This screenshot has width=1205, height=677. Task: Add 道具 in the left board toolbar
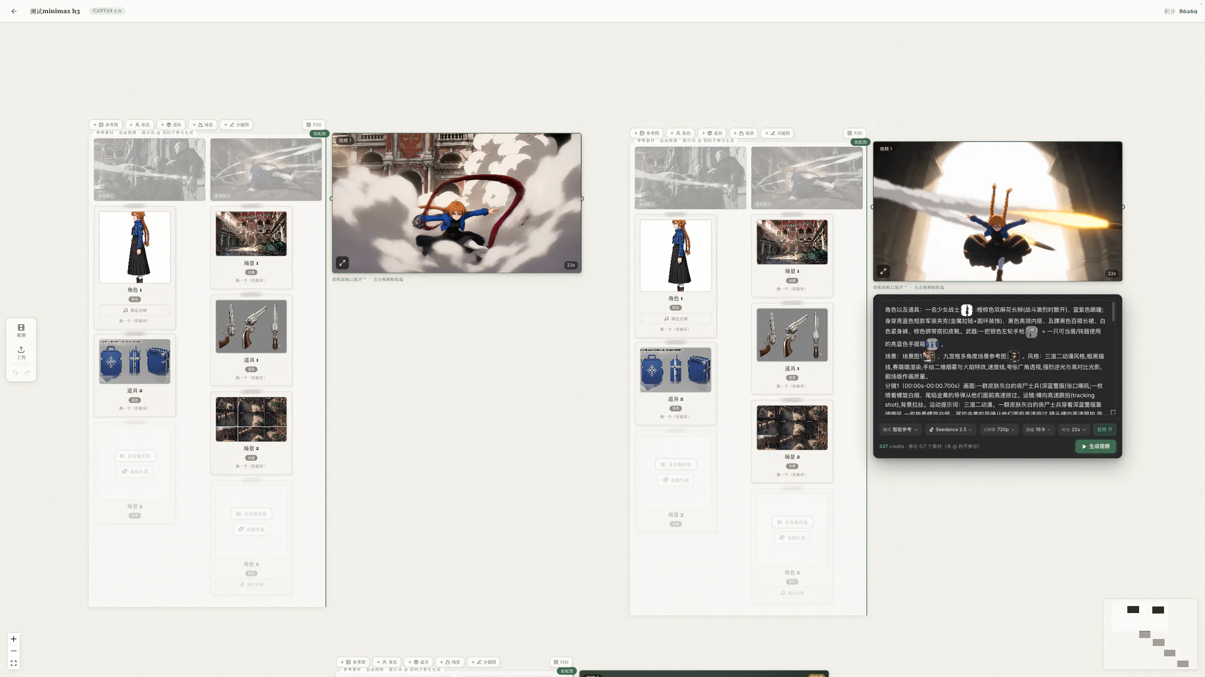click(171, 125)
